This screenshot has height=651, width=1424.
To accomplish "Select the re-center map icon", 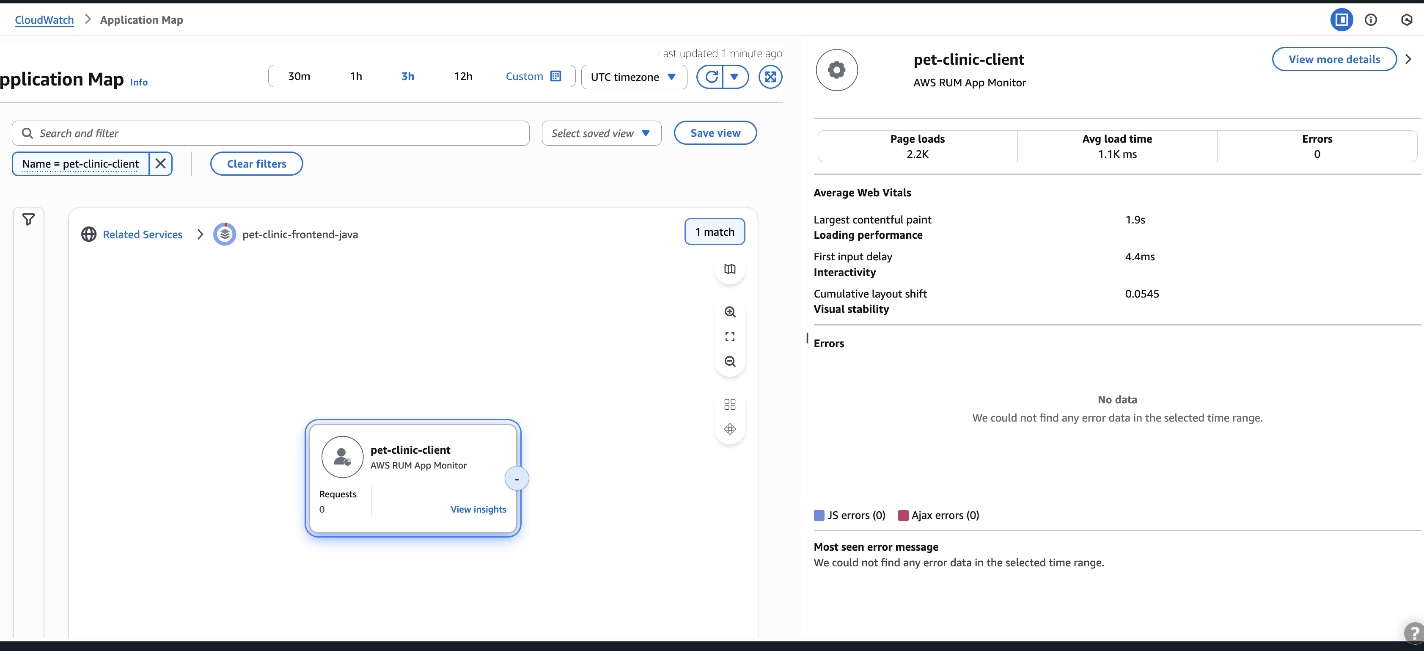I will coord(730,430).
